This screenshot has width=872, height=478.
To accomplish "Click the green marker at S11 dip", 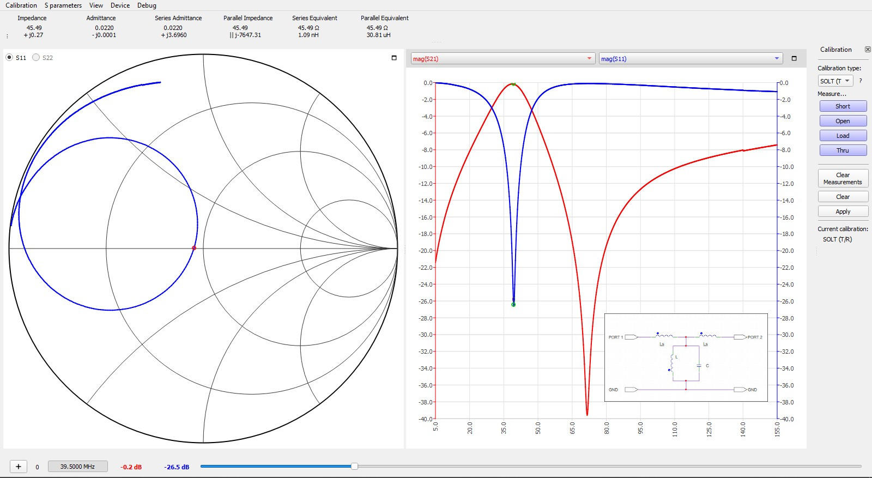I will [x=513, y=305].
